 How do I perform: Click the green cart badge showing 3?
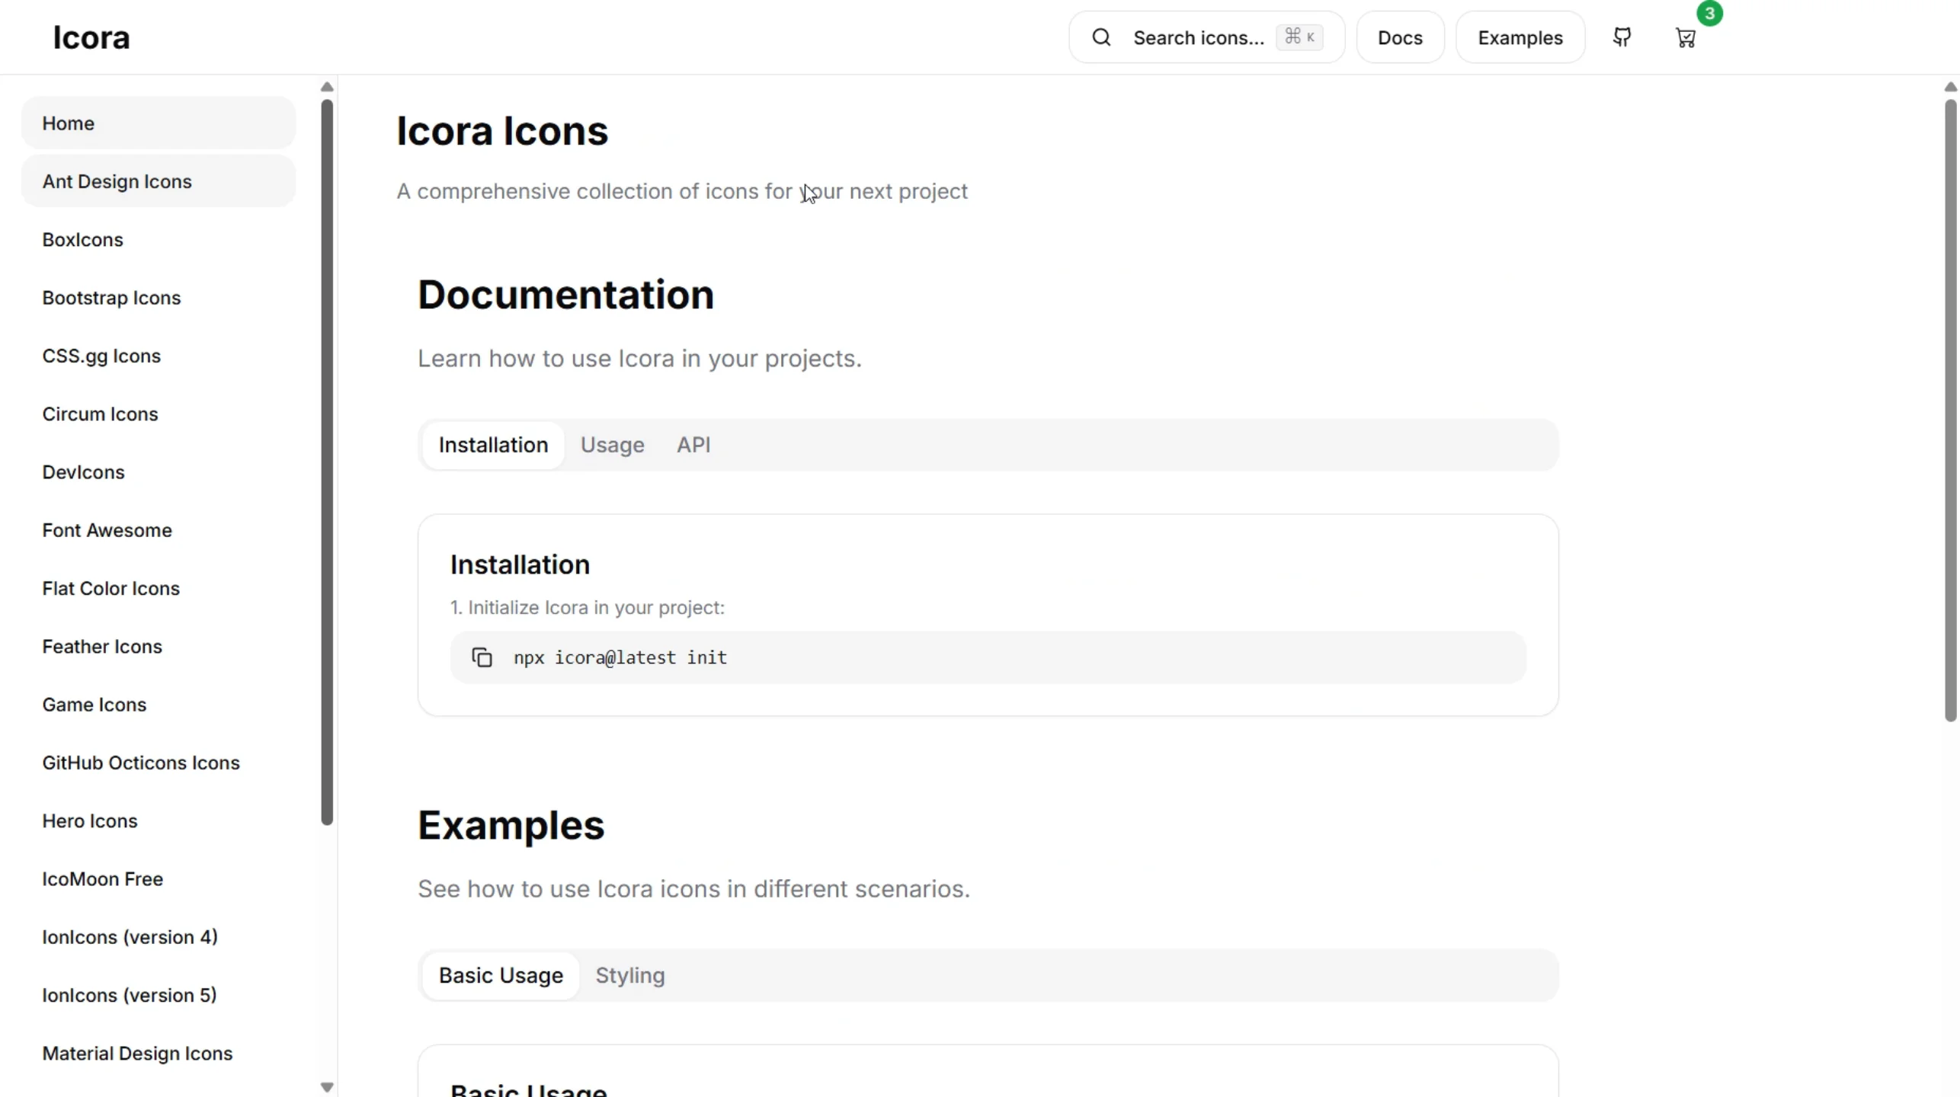pyautogui.click(x=1709, y=14)
